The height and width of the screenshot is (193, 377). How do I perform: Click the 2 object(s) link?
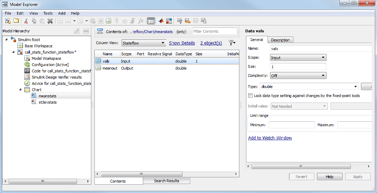coord(211,43)
